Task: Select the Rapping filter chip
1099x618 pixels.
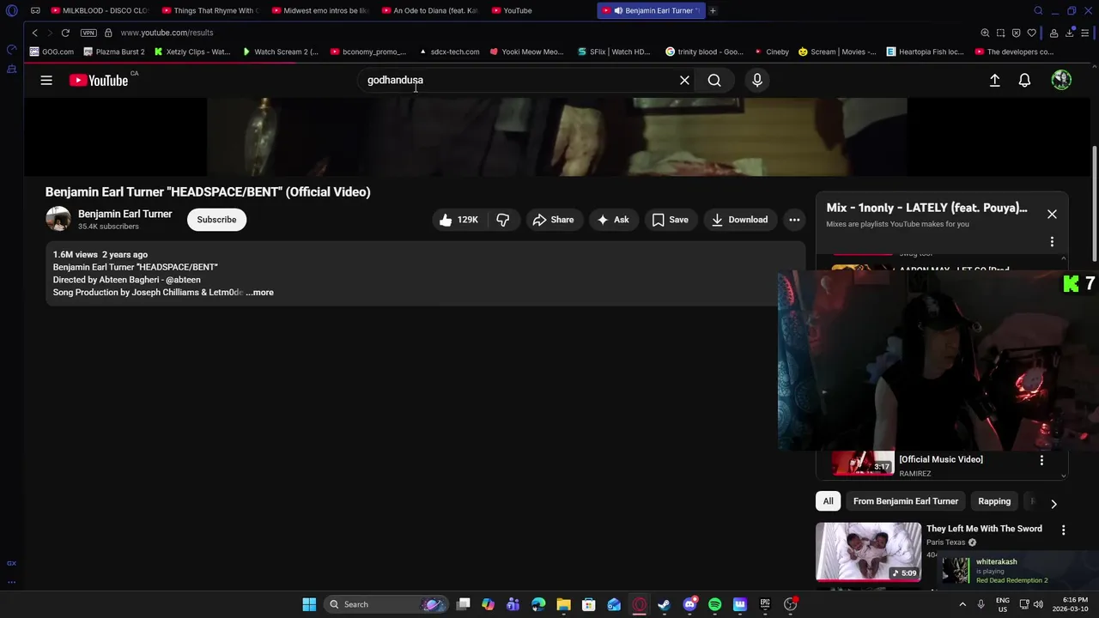Action: click(994, 501)
